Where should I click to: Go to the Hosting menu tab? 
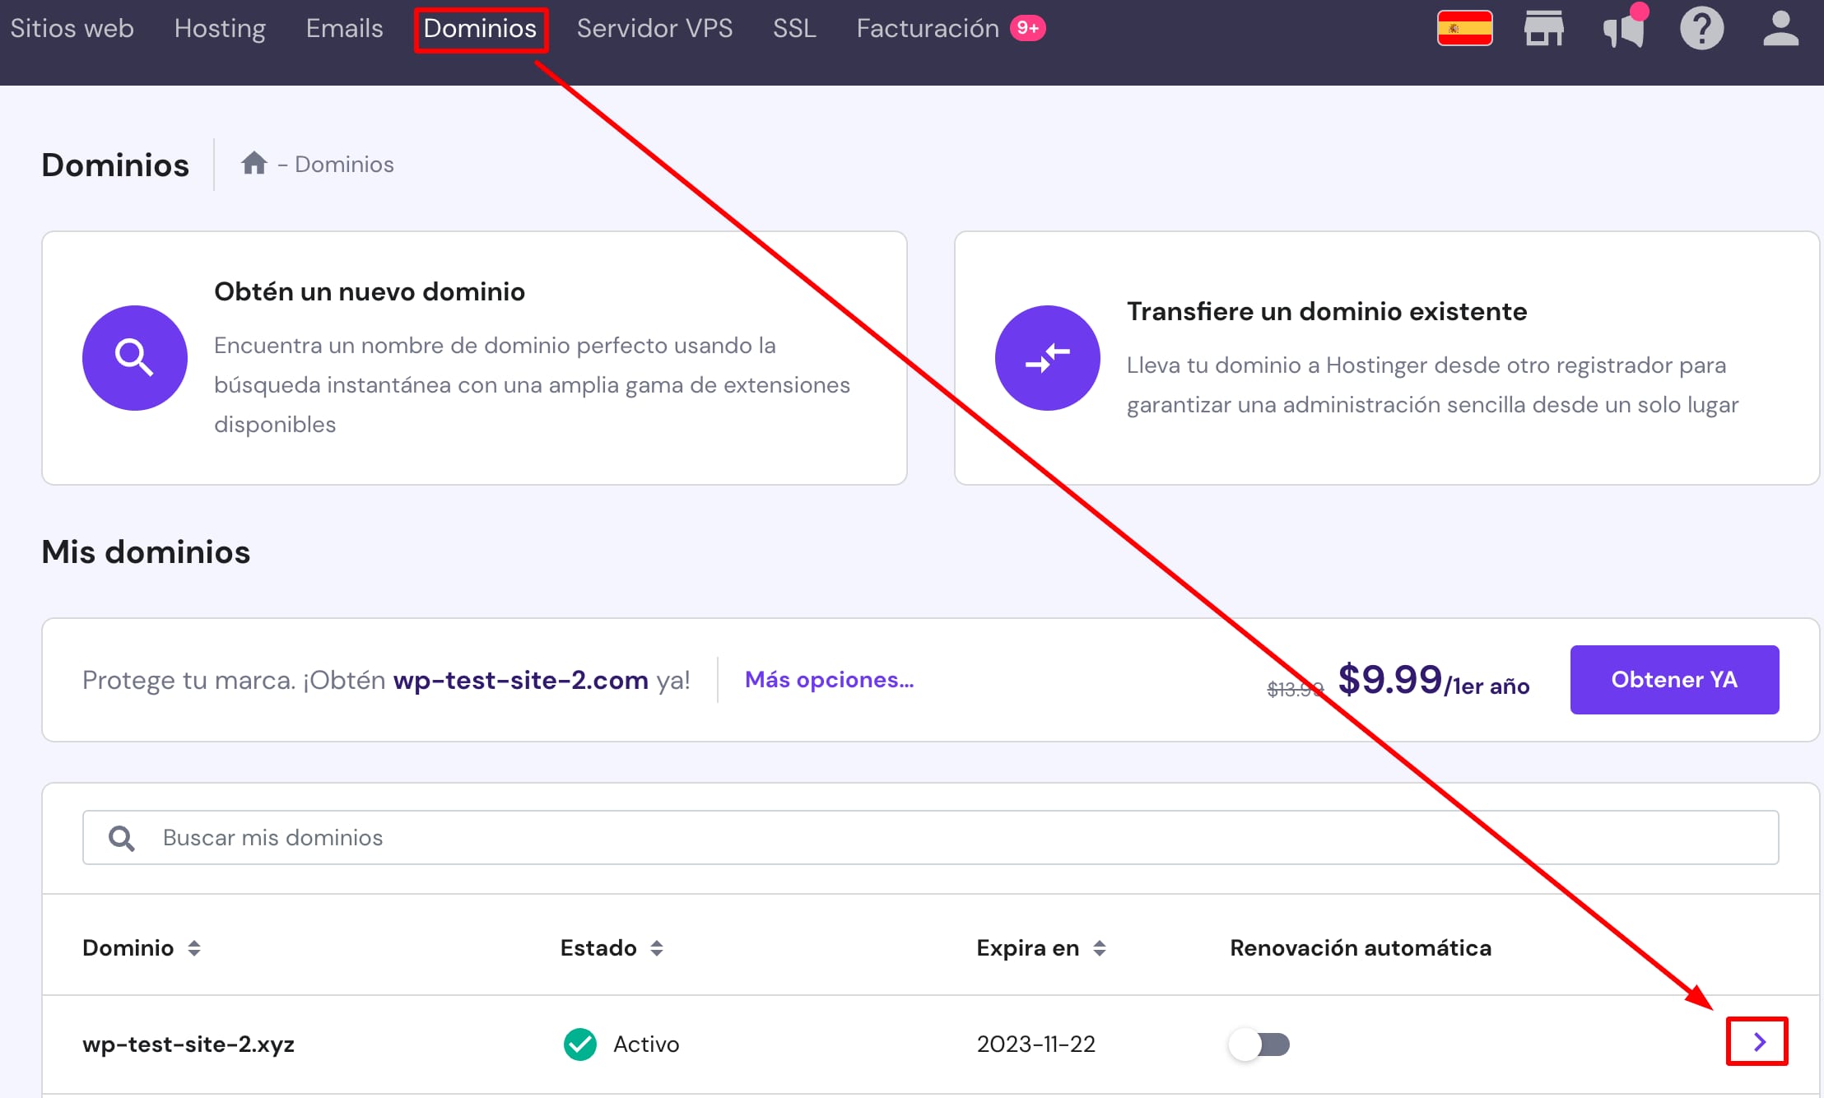tap(220, 29)
